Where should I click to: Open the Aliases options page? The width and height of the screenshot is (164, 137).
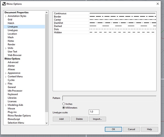click(11, 69)
